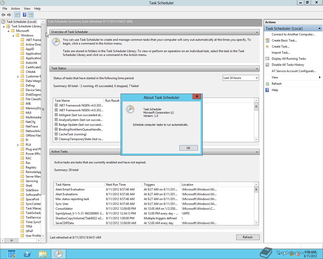Click the Defrag folder icon in tree
323x259 pixels.
click(22, 85)
